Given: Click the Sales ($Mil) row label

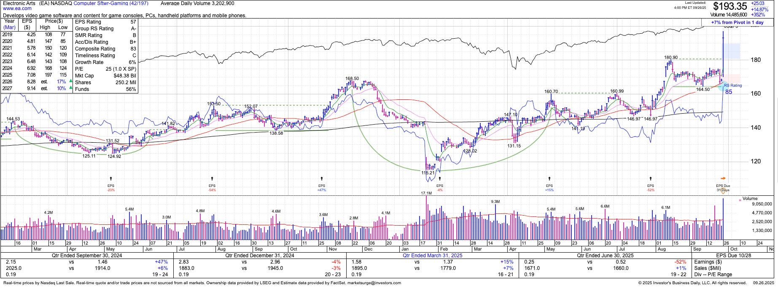Looking at the screenshot, I should coord(708,268).
